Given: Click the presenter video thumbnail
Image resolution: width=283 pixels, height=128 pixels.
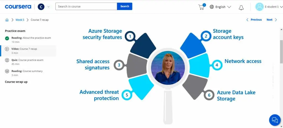Looking at the screenshot, I should (x=168, y=68).
